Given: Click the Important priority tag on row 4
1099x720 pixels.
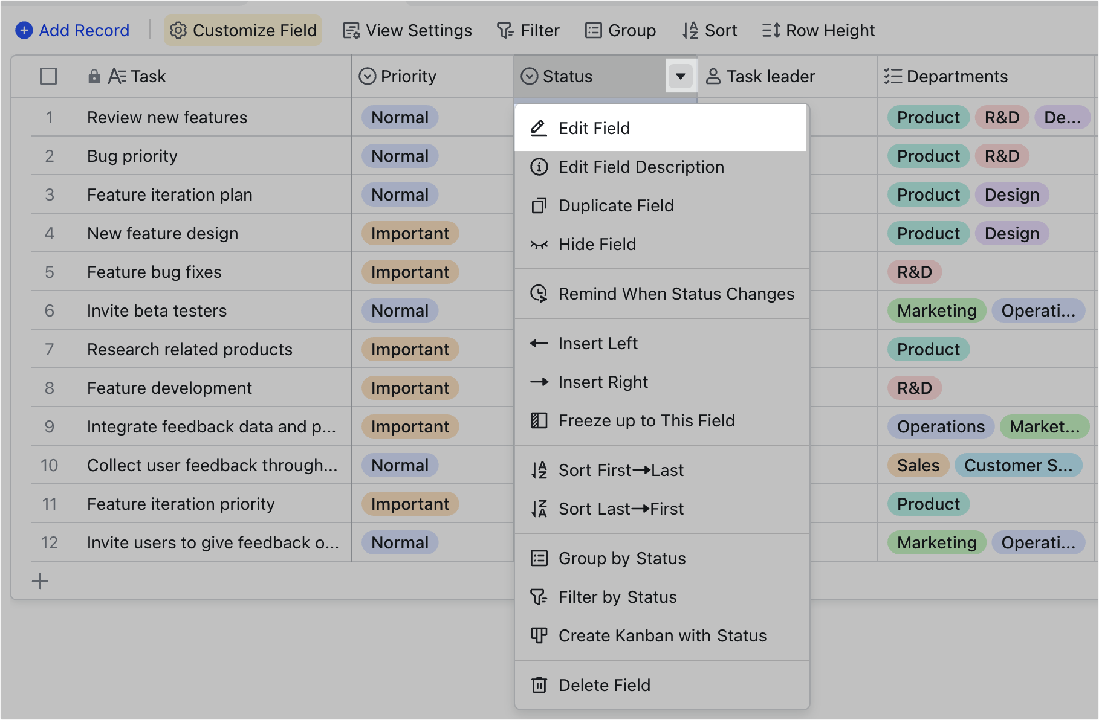Looking at the screenshot, I should (409, 233).
